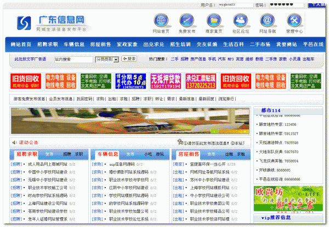Open the 二手市场 navigation item
The width and height of the screenshot is (329, 227).
[x=260, y=44]
